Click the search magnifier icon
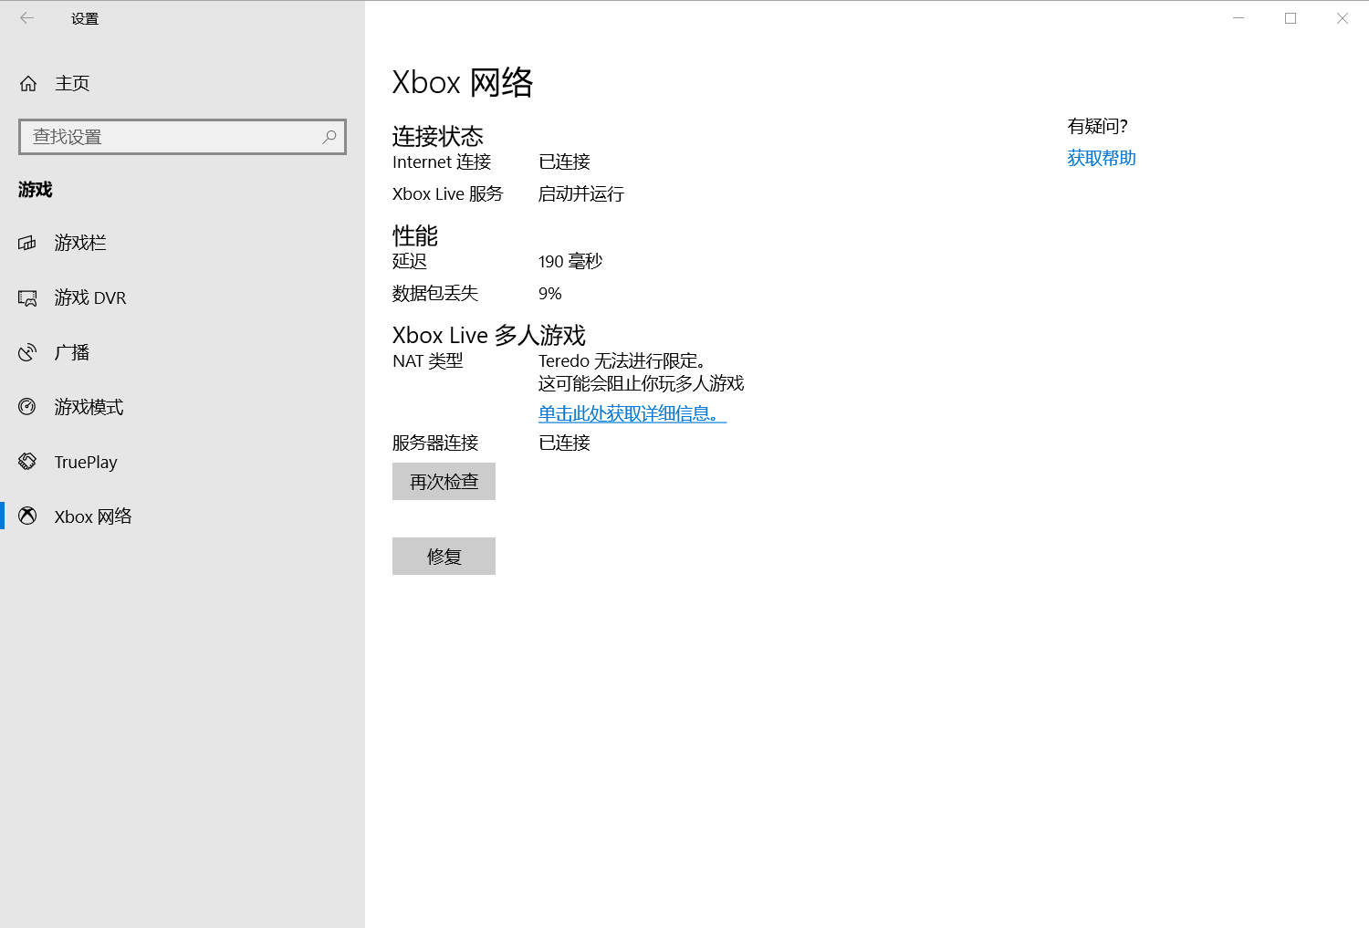 pyautogui.click(x=329, y=137)
